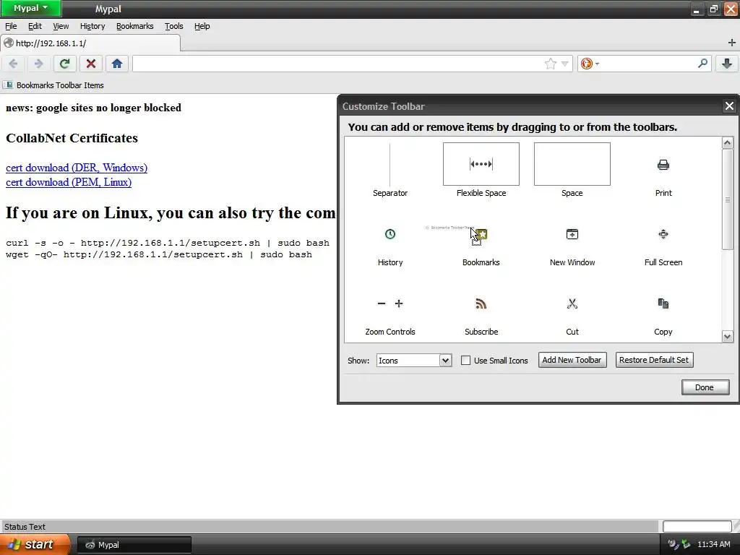Click the dialog's vertical scrollbar thumb

pos(727,199)
